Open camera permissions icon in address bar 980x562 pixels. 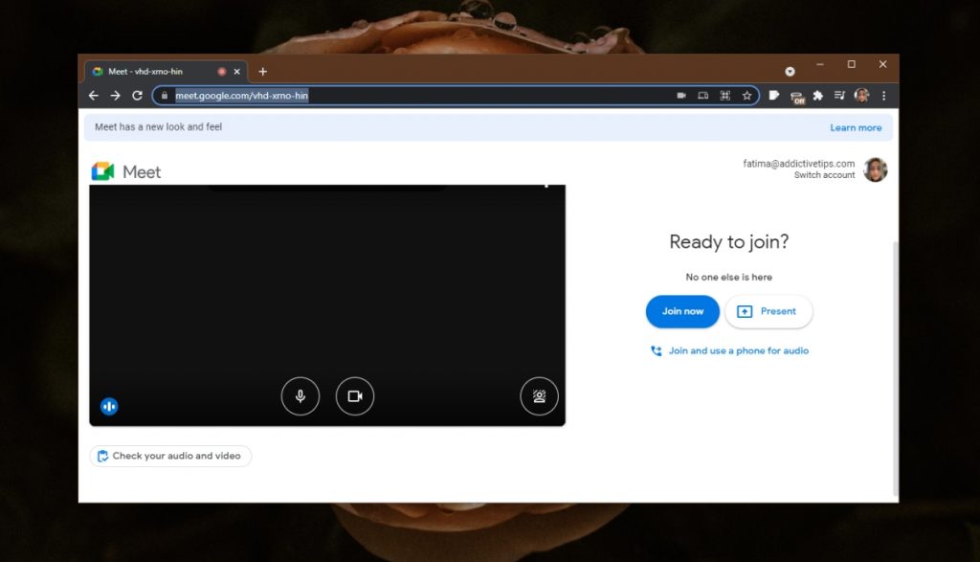point(679,95)
